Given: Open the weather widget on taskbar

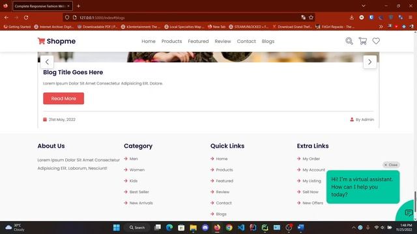Looking at the screenshot, I should pos(15,227).
